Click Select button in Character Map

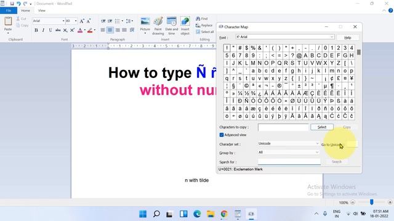pyautogui.click(x=322, y=127)
